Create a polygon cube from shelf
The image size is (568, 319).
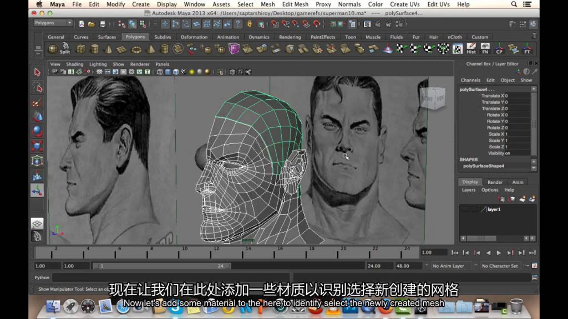(x=81, y=49)
